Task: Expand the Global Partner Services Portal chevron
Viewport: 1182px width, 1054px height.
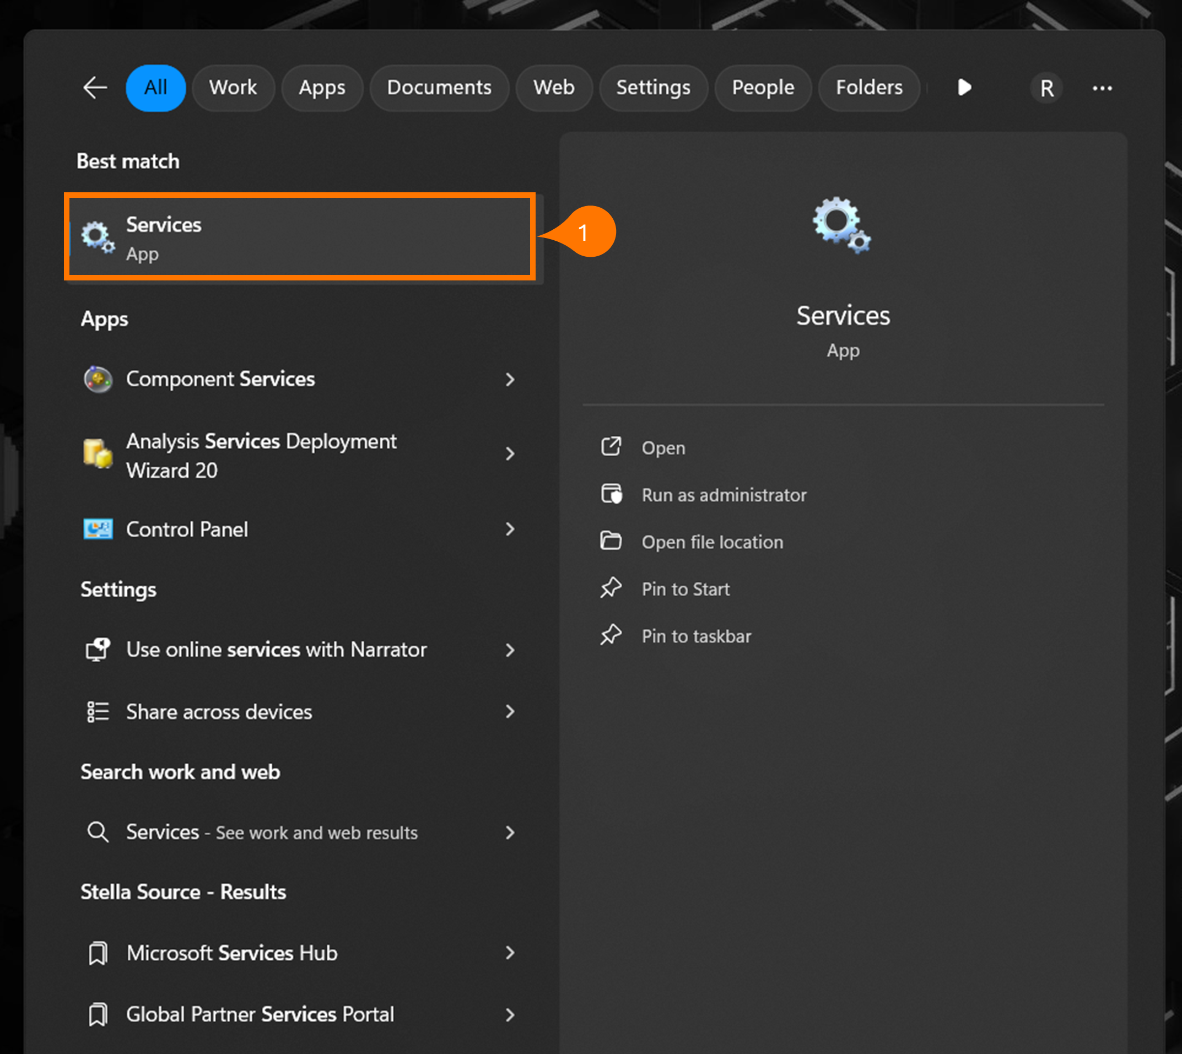Action: click(510, 1015)
